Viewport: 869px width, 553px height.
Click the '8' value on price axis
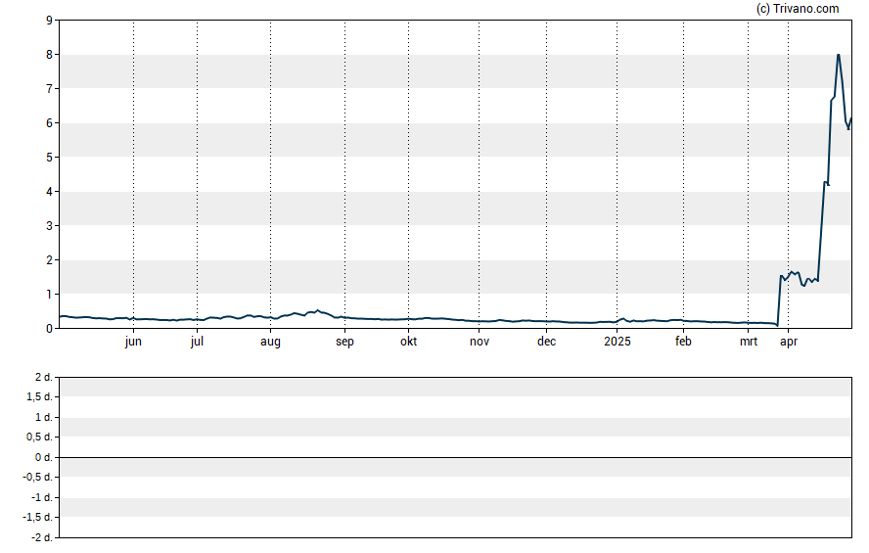[49, 55]
